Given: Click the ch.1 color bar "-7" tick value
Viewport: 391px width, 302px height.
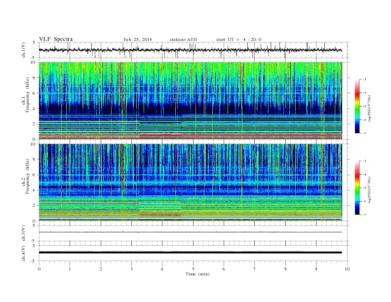Looking at the screenshot, I should (364, 133).
